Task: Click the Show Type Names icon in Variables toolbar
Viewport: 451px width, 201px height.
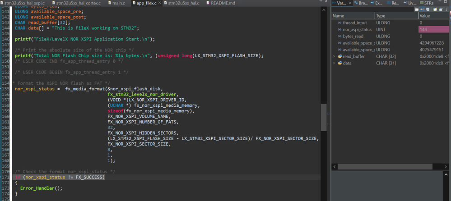Action: pos(417,9)
